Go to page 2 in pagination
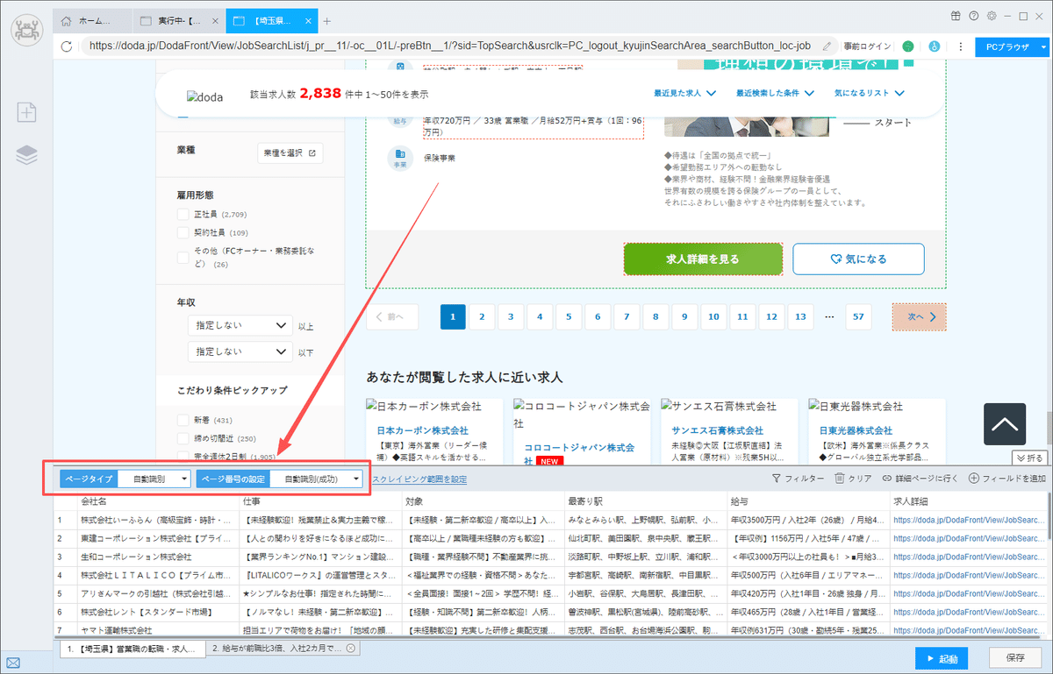Screen dimensions: 1053x674 tap(482, 316)
